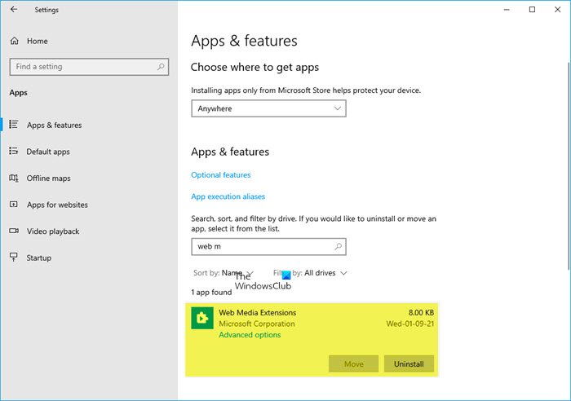
Task: Minimize the Settings window
Action: pos(507,10)
